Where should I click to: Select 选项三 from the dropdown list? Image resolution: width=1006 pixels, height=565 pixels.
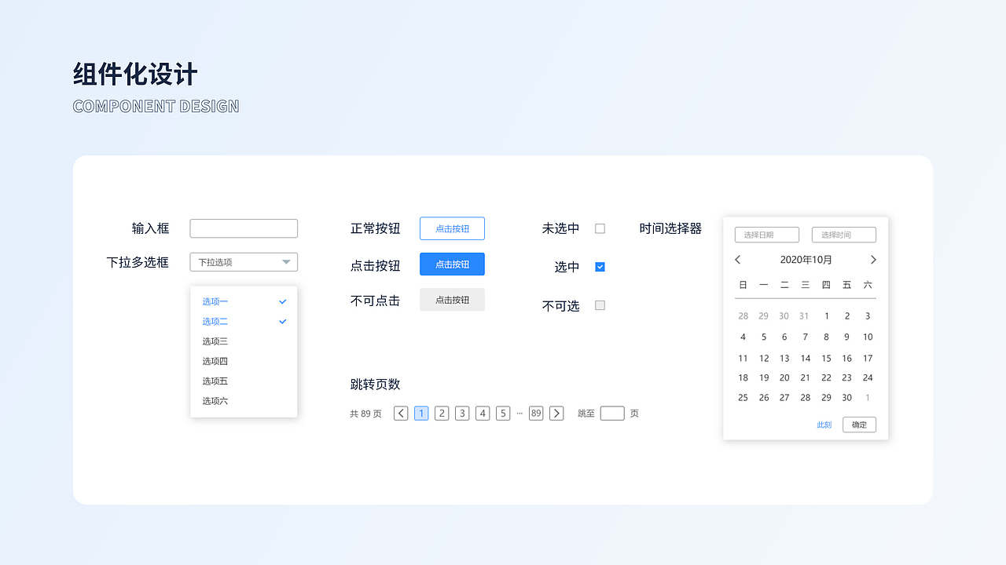(x=215, y=341)
